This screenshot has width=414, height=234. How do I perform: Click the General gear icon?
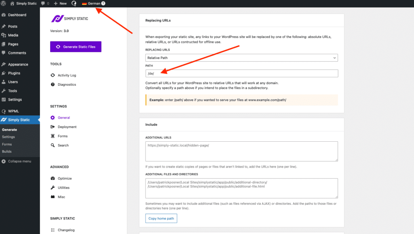[53, 118]
